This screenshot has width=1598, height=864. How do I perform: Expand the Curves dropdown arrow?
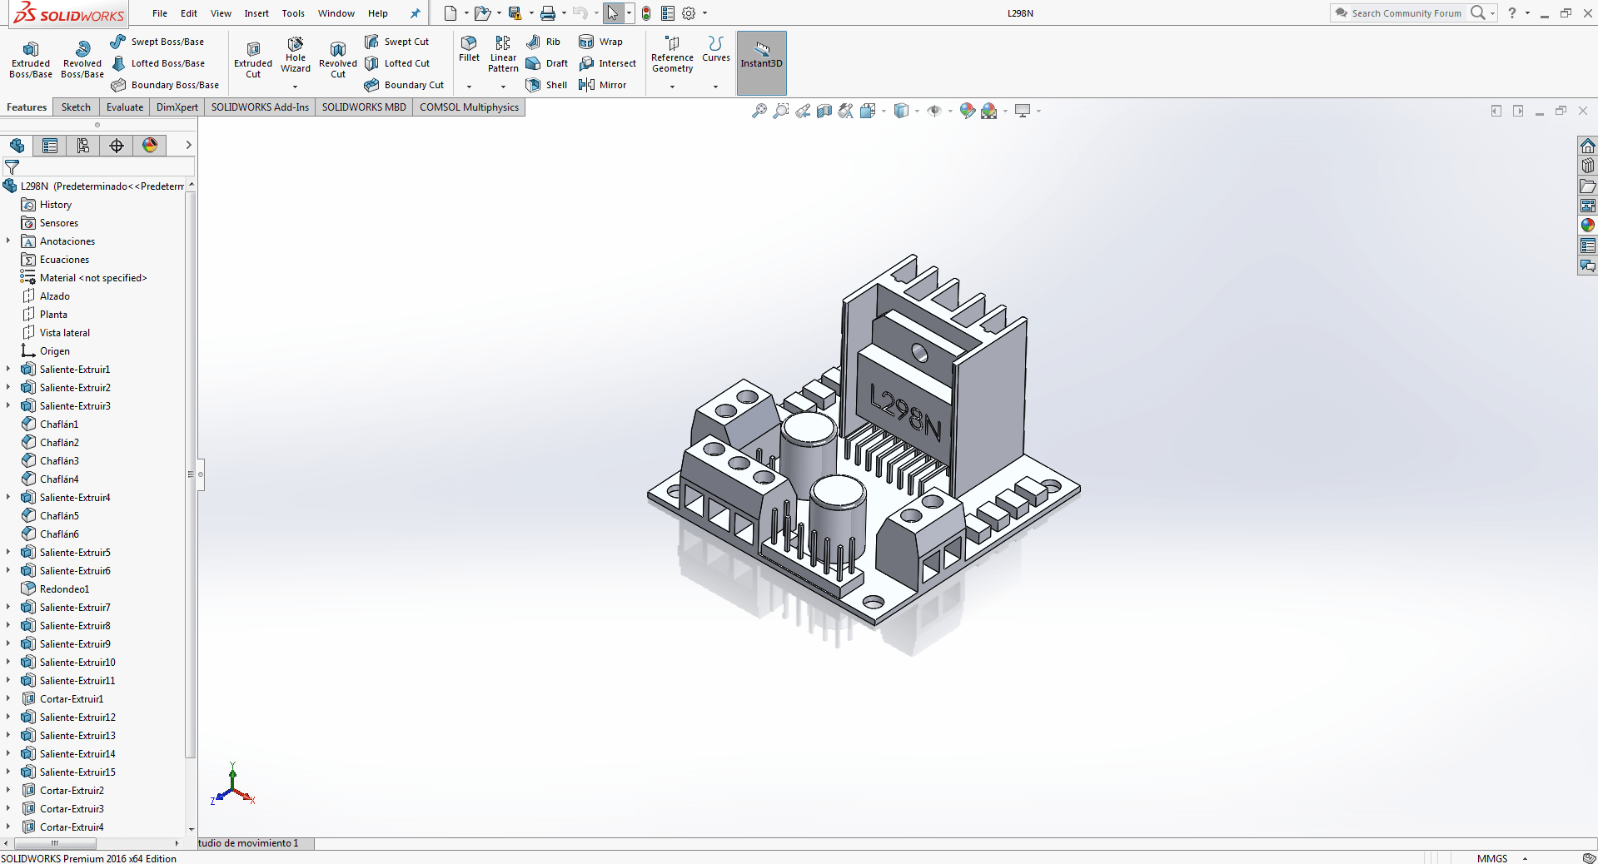coord(715,87)
